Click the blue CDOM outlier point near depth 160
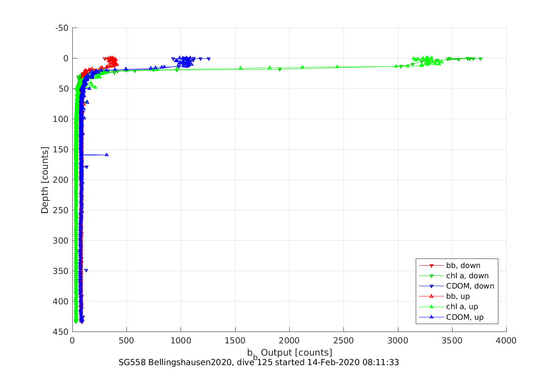Image resolution: width=560 pixels, height=373 pixels. [x=107, y=155]
